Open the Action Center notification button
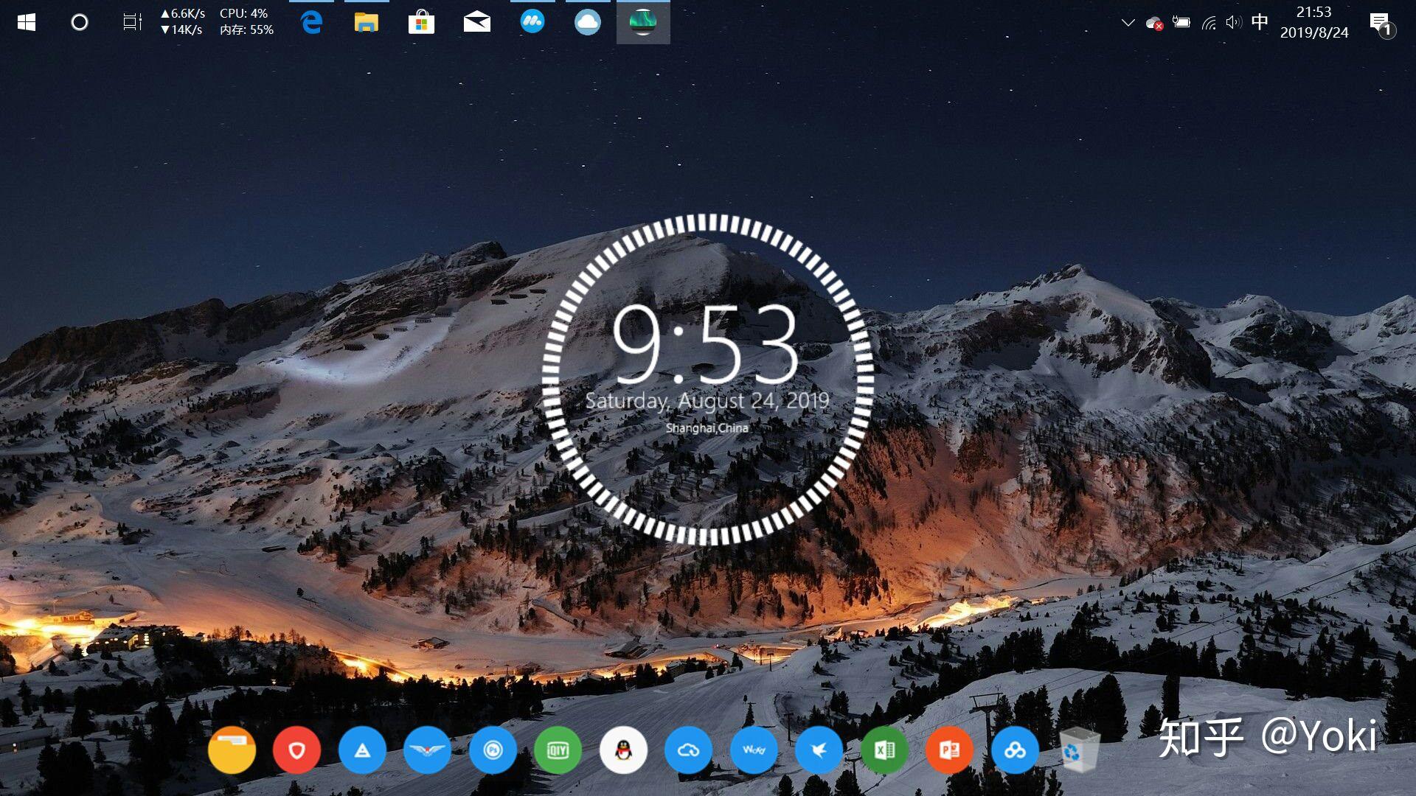Image resolution: width=1416 pixels, height=796 pixels. point(1381,23)
